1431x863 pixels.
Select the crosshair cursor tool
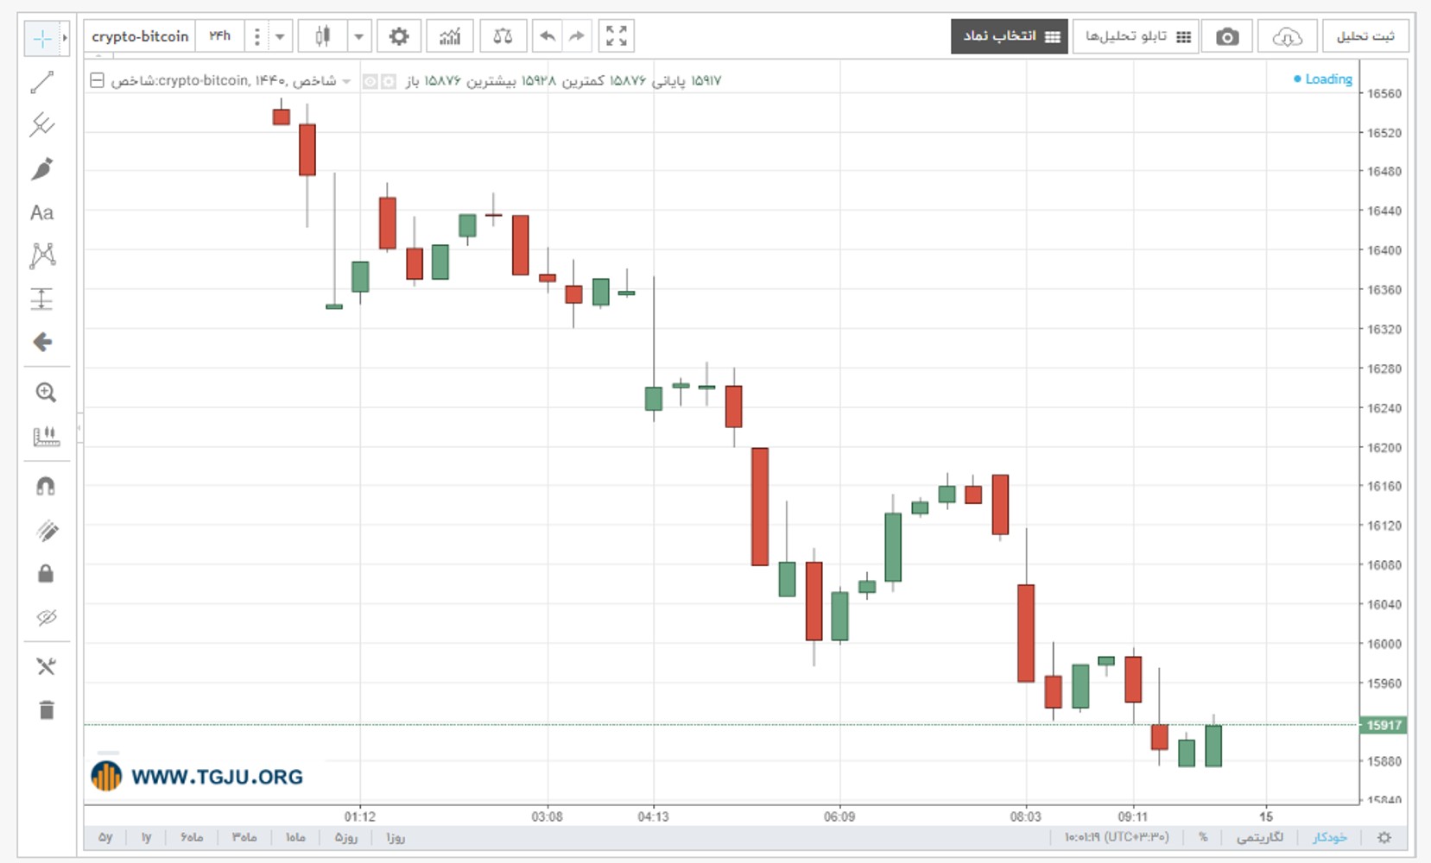(x=41, y=38)
